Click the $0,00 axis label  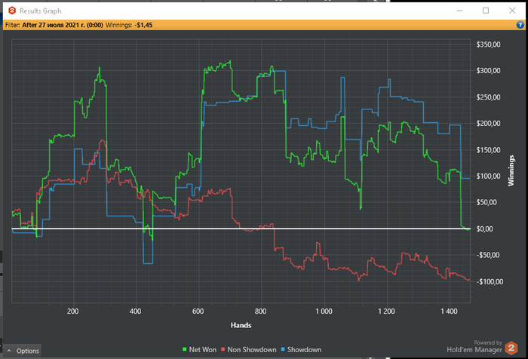click(484, 229)
